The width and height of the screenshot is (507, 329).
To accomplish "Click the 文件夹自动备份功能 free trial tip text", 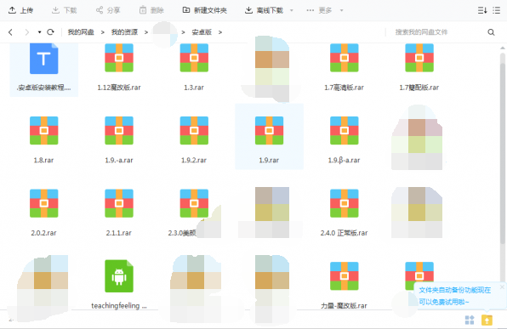I will [x=455, y=296].
